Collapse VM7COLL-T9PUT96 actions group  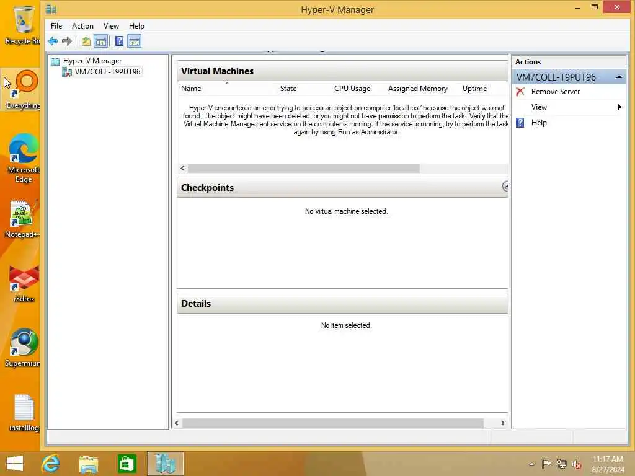click(x=619, y=77)
